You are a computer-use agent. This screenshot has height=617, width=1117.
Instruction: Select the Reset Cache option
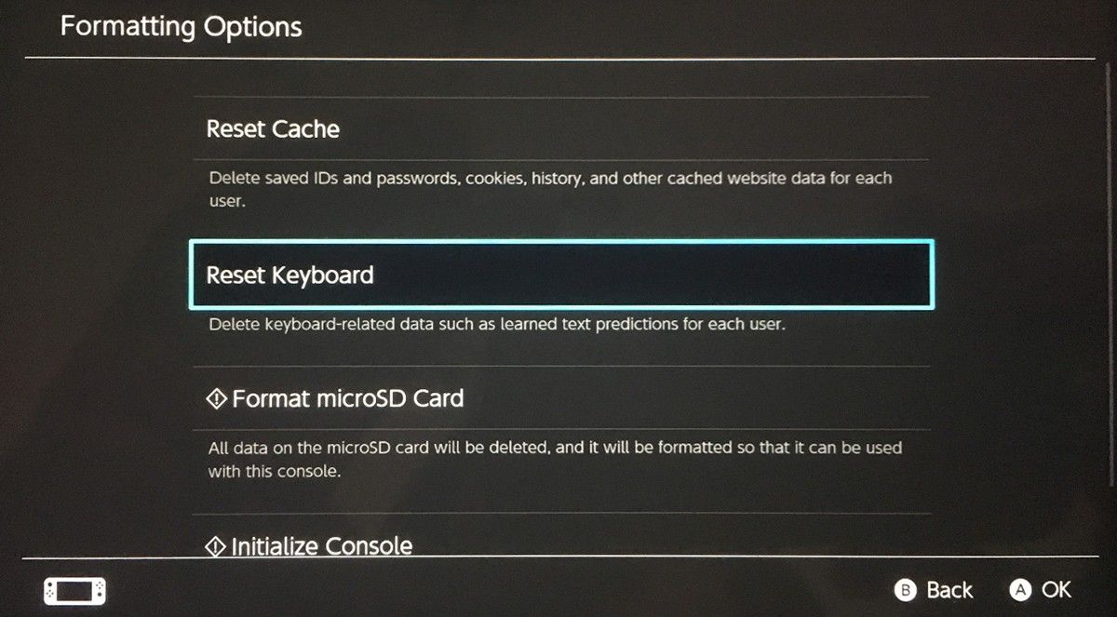tap(273, 129)
